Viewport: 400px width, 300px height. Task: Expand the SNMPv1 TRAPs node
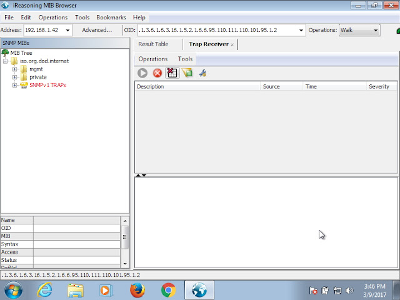pyautogui.click(x=15, y=85)
